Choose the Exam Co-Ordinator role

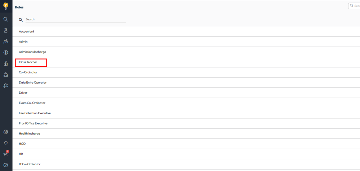click(32, 103)
